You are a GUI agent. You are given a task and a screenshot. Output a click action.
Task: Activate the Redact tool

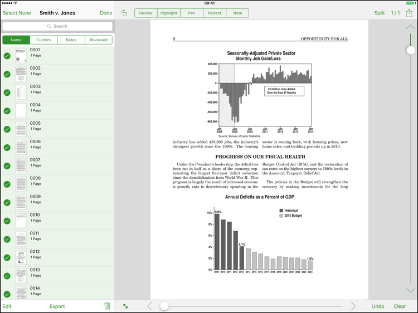[214, 13]
